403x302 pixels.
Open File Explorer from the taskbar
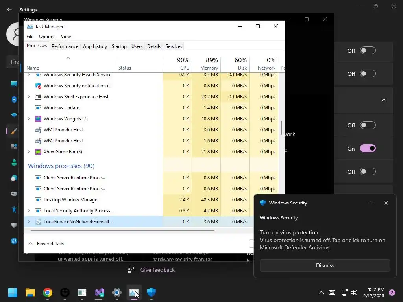click(x=30, y=292)
